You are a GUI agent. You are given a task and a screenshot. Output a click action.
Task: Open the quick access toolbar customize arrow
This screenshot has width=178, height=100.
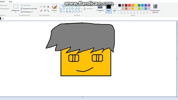[x=3, y=19]
